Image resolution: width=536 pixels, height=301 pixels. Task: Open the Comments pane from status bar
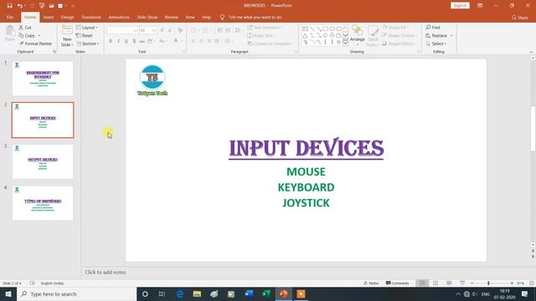click(397, 283)
